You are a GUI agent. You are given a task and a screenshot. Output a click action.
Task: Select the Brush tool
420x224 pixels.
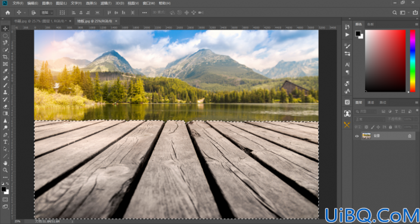(x=5, y=86)
